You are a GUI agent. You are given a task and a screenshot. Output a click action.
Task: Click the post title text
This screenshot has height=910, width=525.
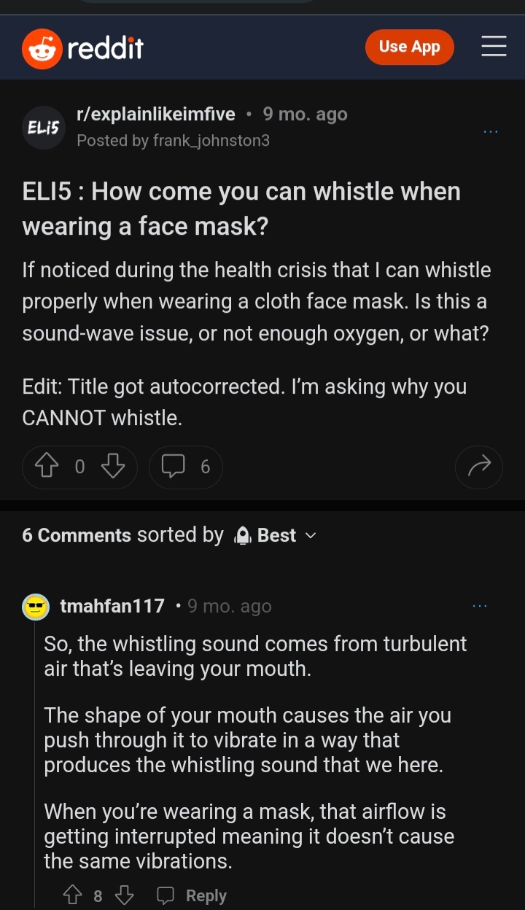click(241, 209)
